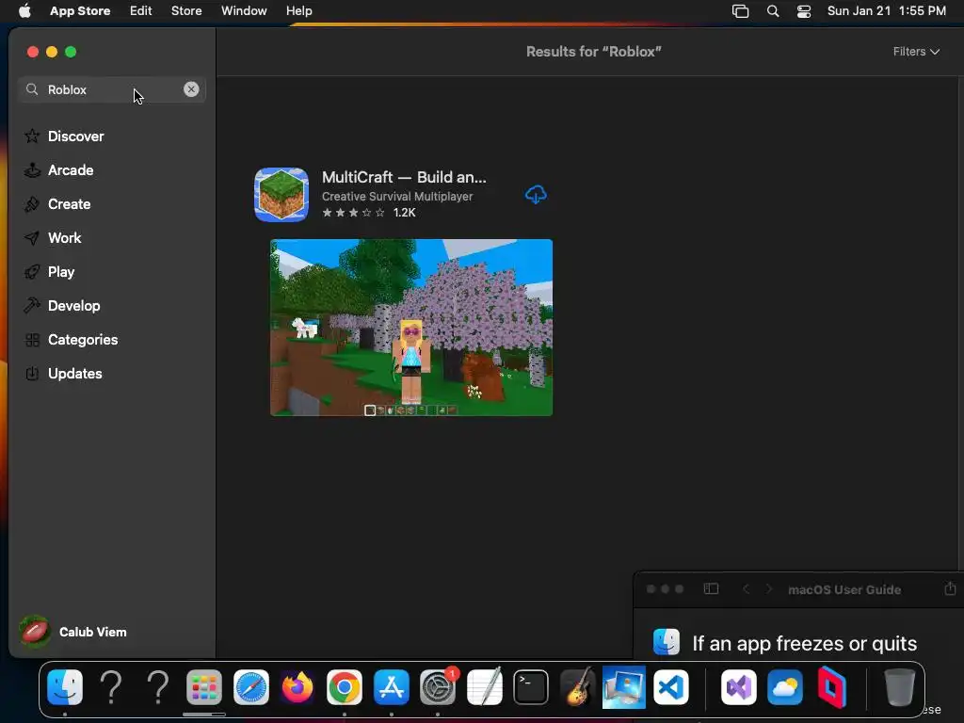The height and width of the screenshot is (723, 964).
Task: Launch Firefox from the Dock
Action: pos(297,686)
